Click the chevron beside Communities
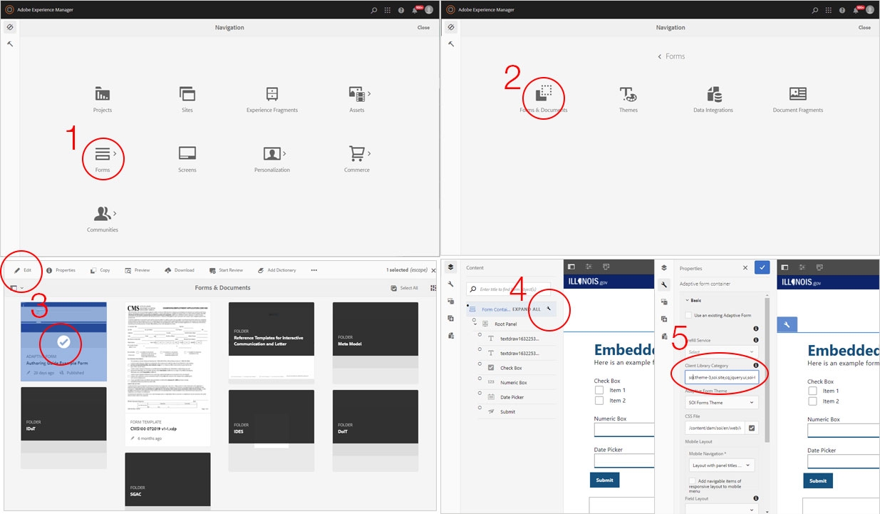Viewport: 880px width, 514px height. 115,213
